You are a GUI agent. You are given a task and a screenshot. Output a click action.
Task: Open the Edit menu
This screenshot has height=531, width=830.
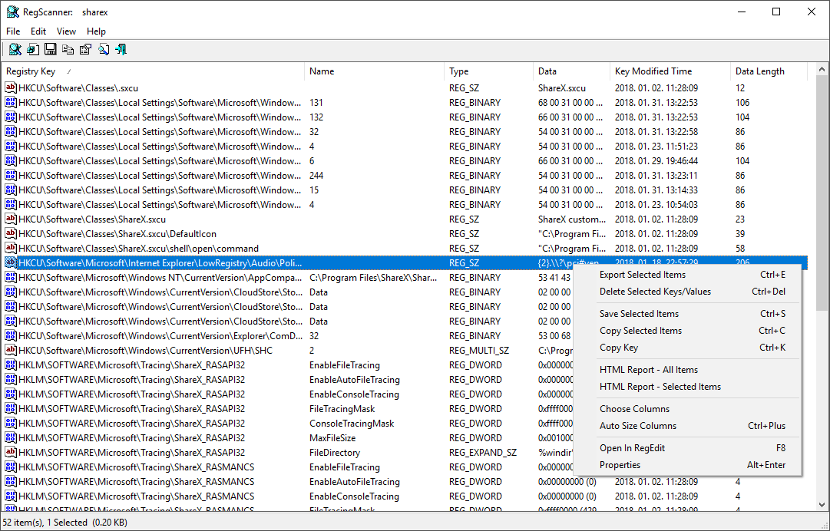pyautogui.click(x=38, y=31)
